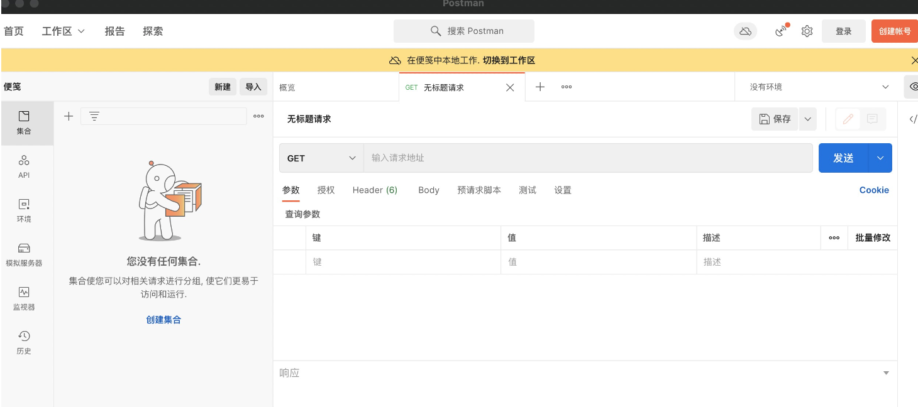Screen dimensions: 918x407
Task: Click the 无标题请求 request title
Action: [309, 119]
